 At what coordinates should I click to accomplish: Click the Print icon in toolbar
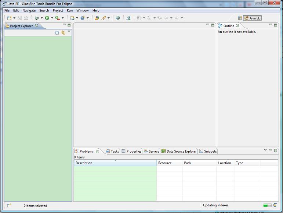pos(26,18)
